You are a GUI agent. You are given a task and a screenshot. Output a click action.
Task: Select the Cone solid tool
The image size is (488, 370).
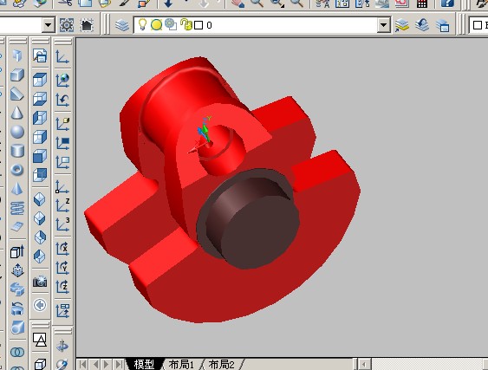pyautogui.click(x=17, y=113)
